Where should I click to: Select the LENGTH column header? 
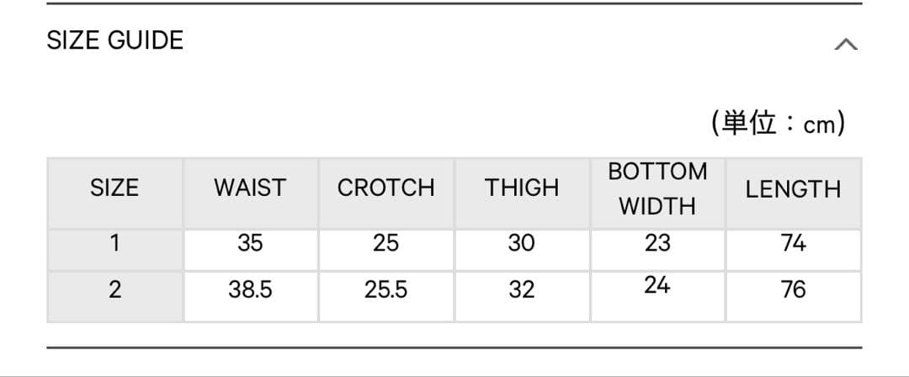793,189
